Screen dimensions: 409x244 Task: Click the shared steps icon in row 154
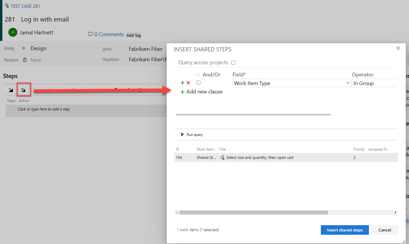[x=222, y=157]
